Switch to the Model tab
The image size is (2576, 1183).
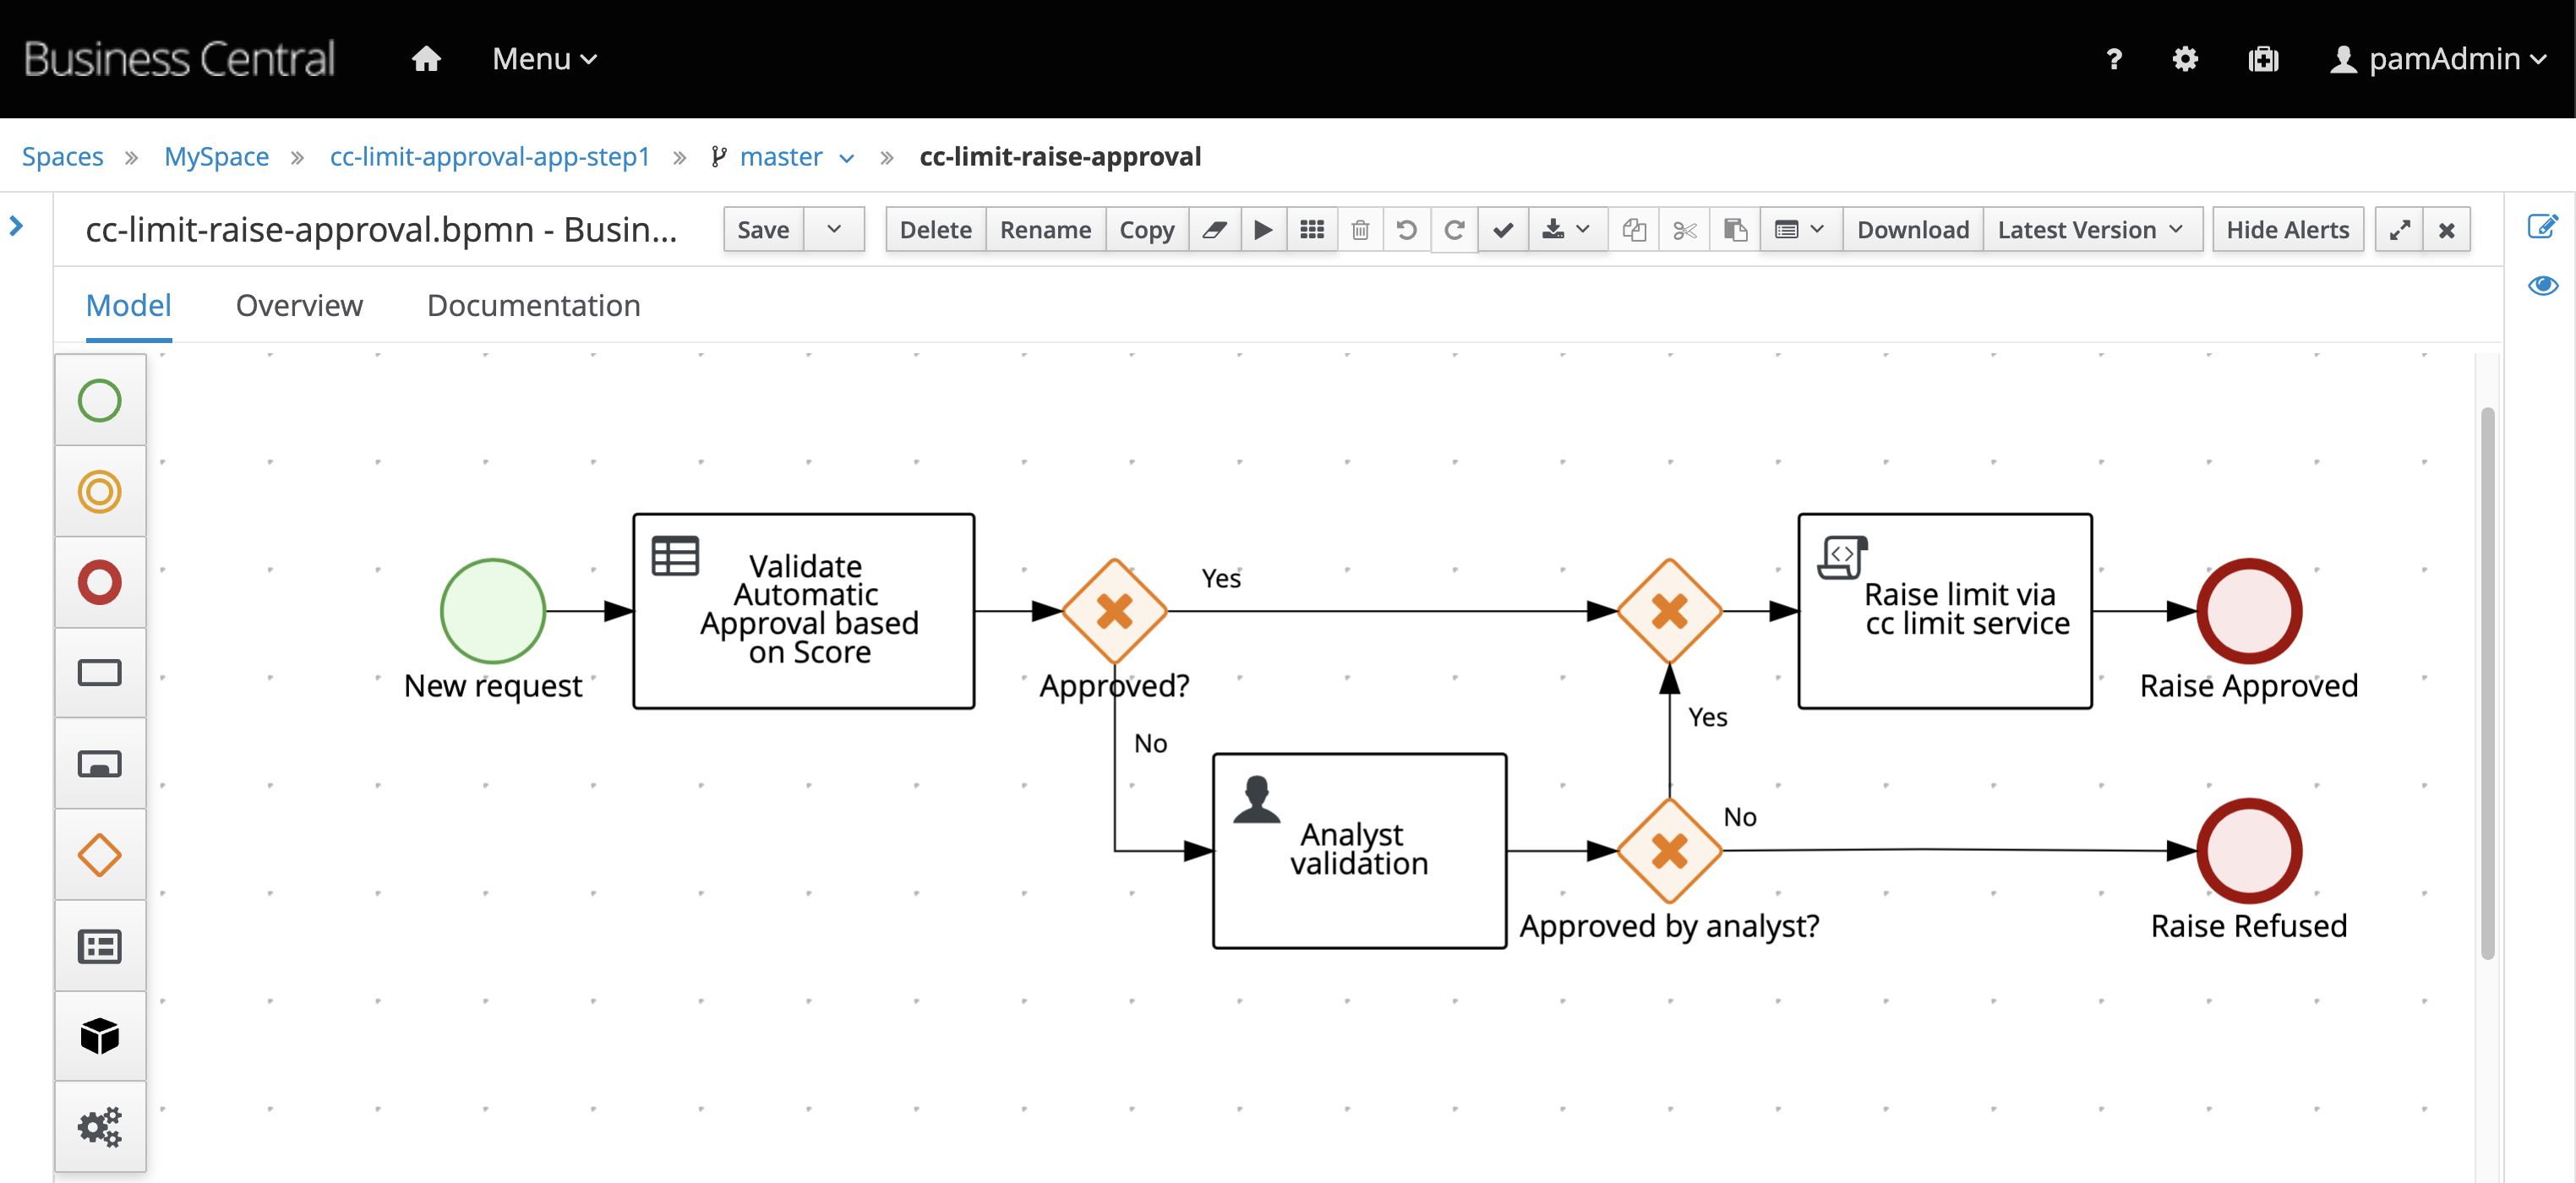[129, 305]
